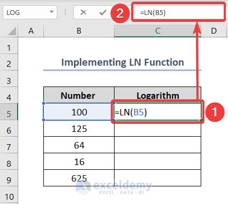Viewport: 228px width, 204px height.
Task: Select the empty Logarithm cell beside 125
Action: coord(157,128)
